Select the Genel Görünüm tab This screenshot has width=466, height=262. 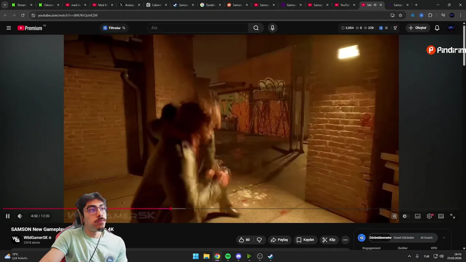(404, 238)
